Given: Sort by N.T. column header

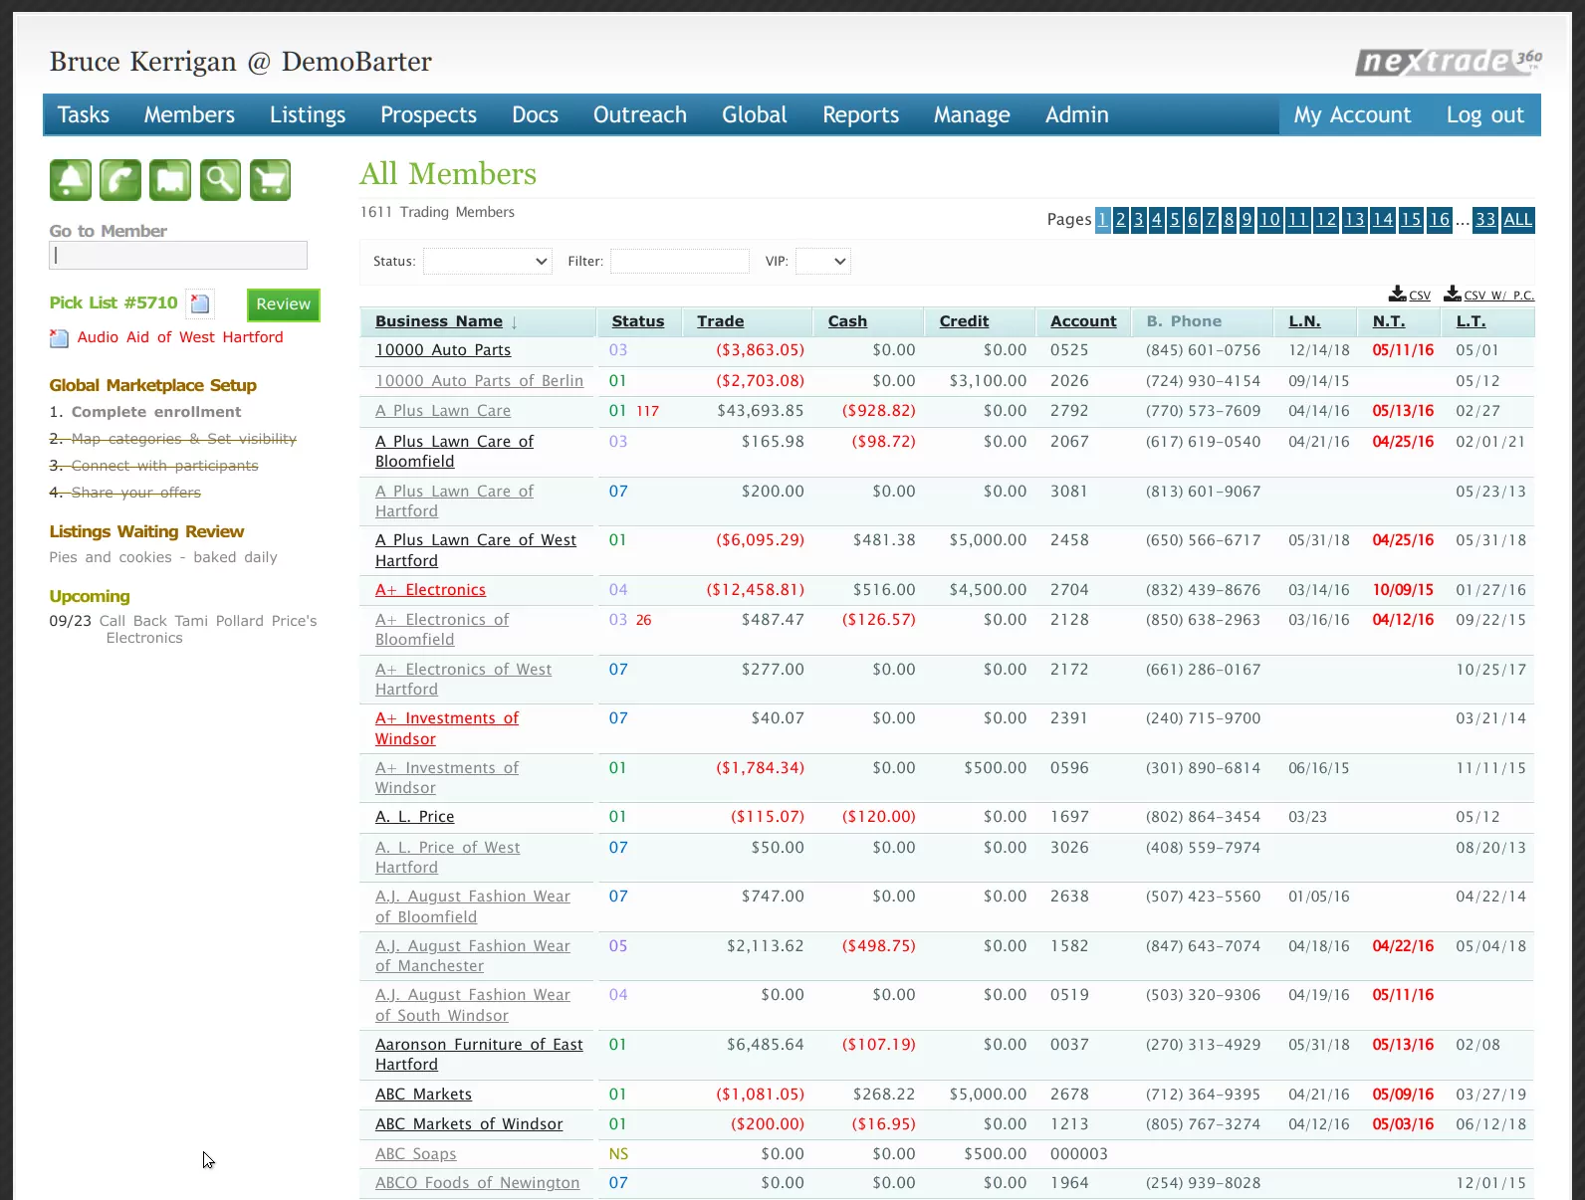Looking at the screenshot, I should tap(1389, 321).
